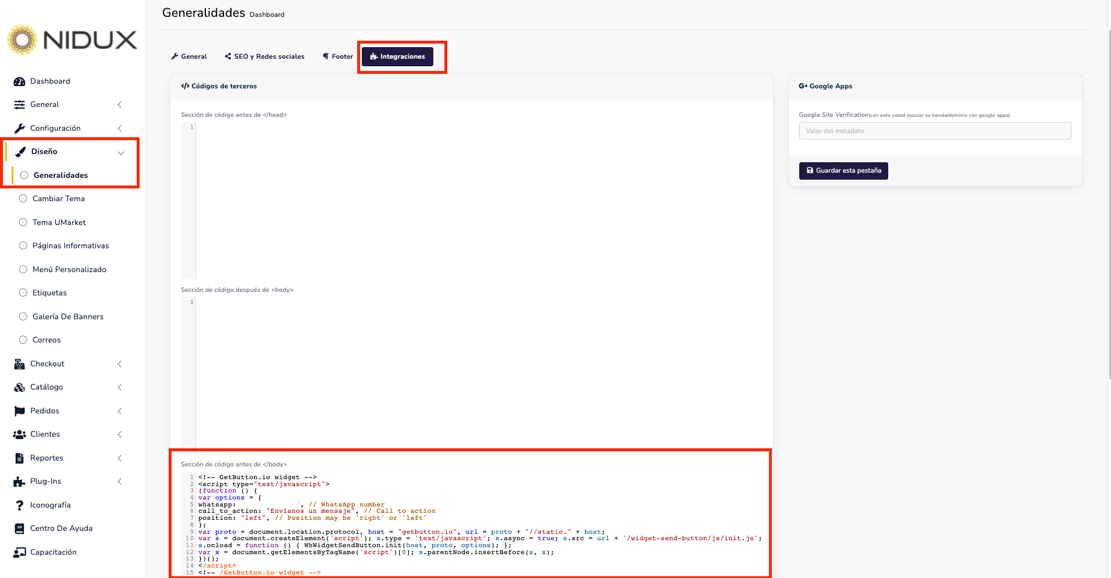Click the Catálogo cubes icon
Screen dimensions: 1111x578
[x=19, y=387]
